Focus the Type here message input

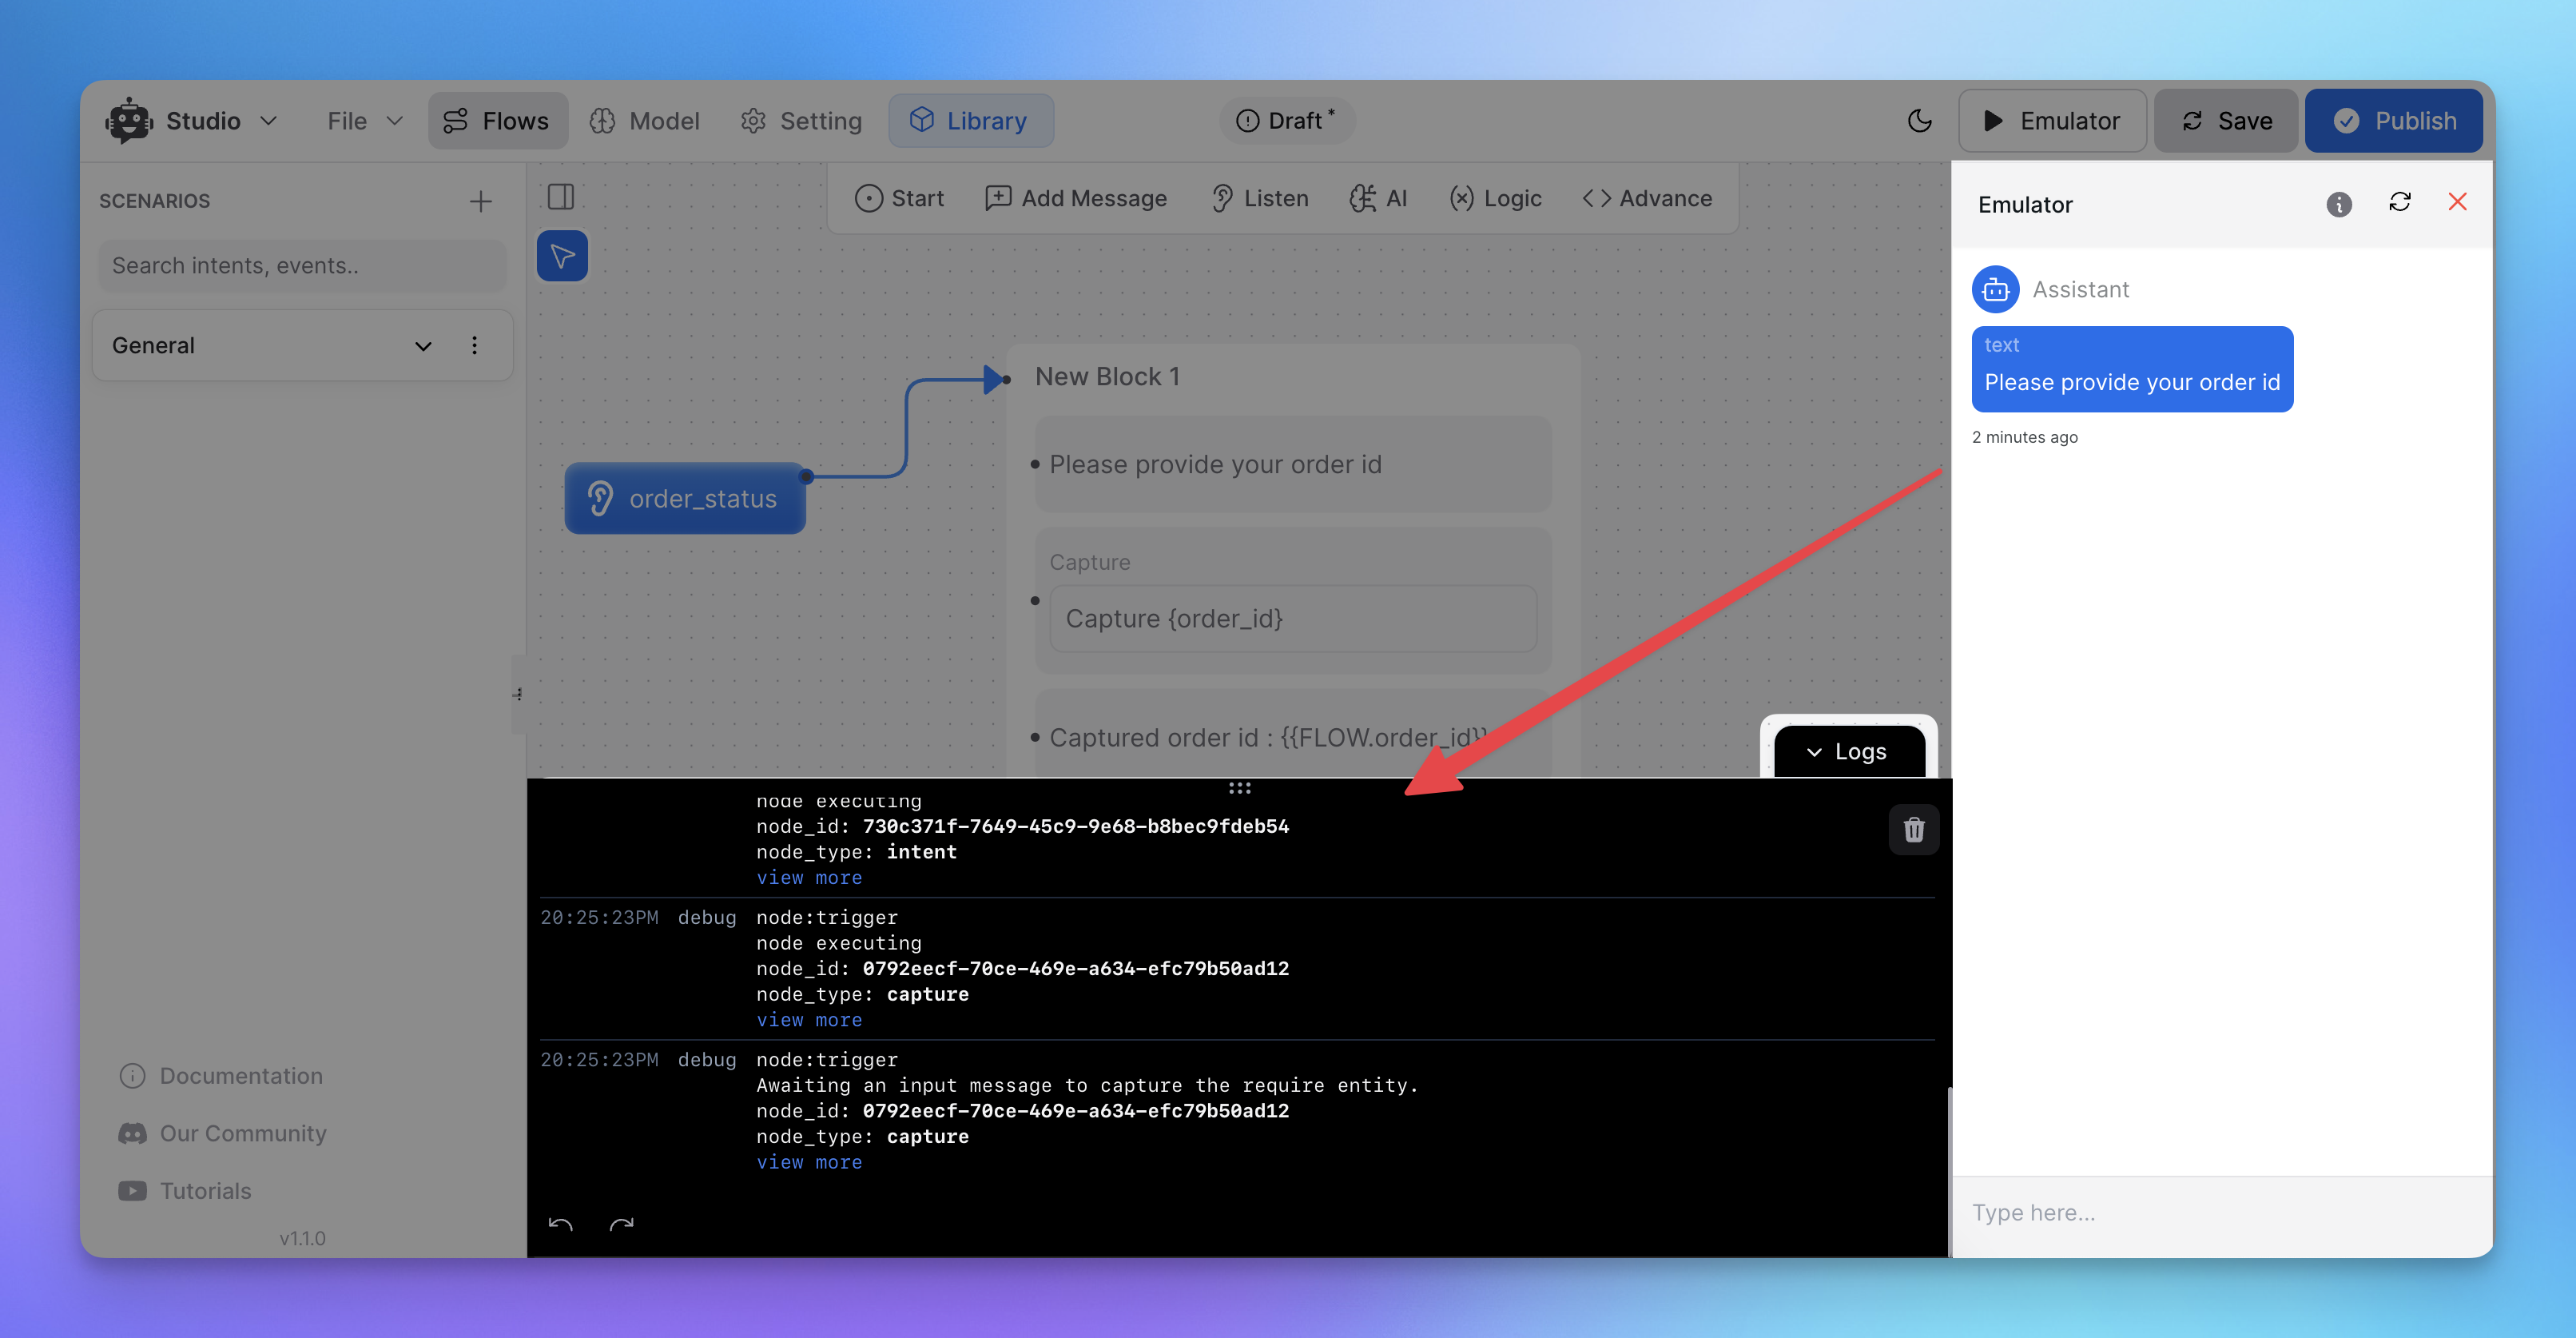(x=2221, y=1213)
